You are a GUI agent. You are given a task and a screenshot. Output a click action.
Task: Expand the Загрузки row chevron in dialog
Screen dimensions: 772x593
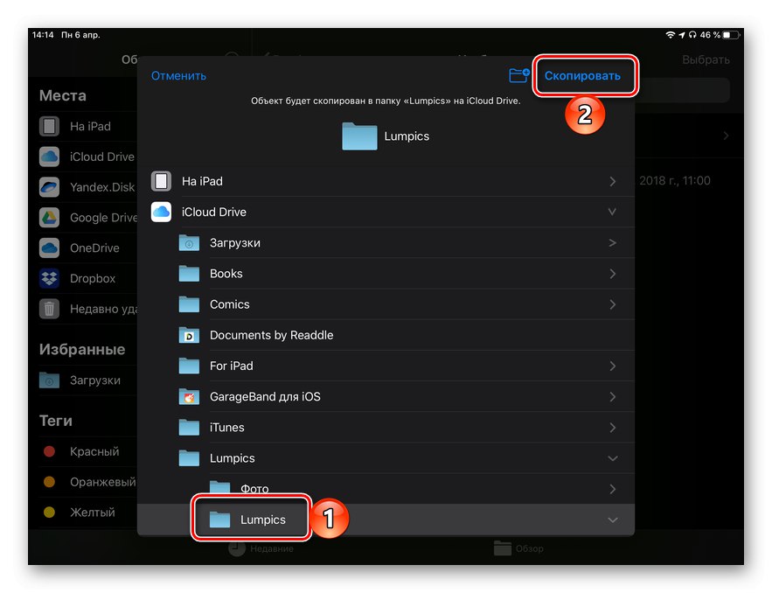613,243
